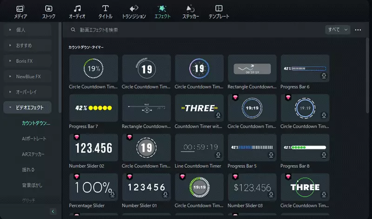Select the エフェクト (Effects) tab
The height and width of the screenshot is (219, 372).
tap(162, 12)
